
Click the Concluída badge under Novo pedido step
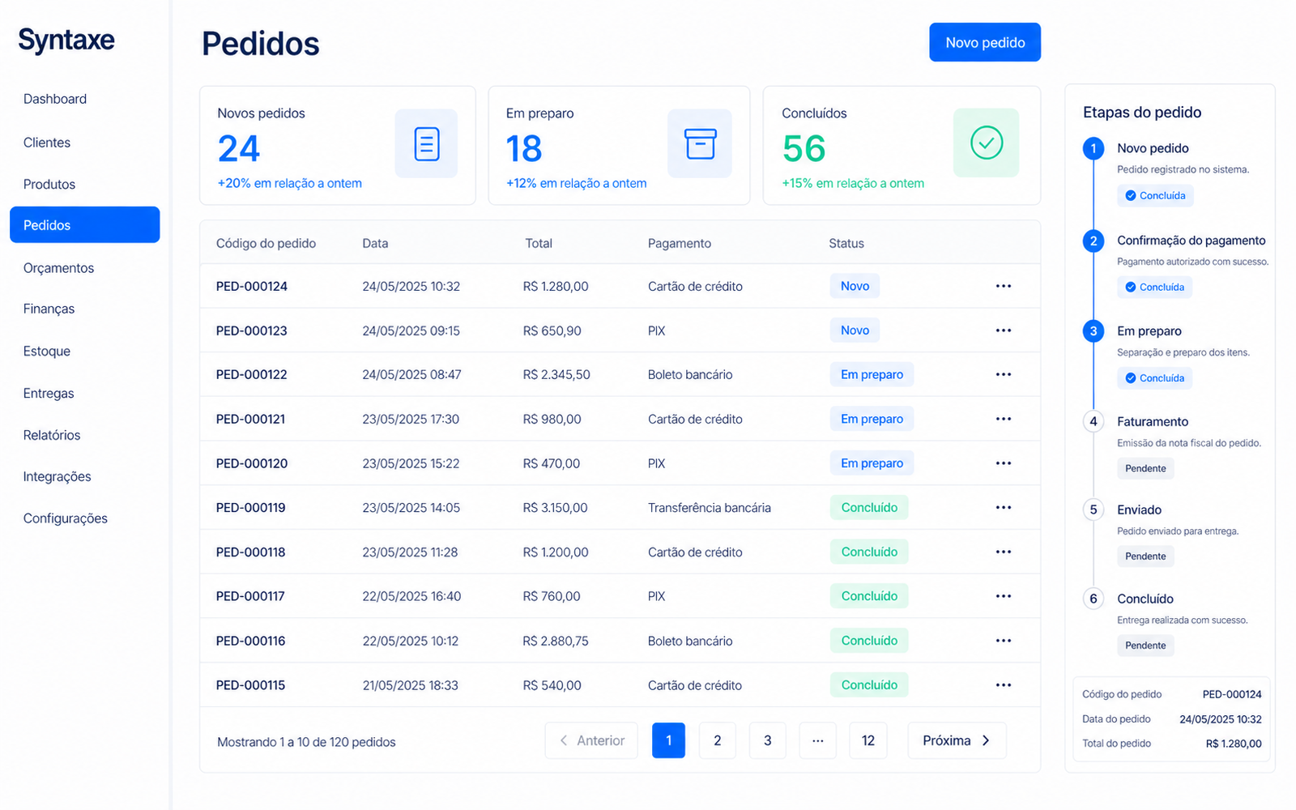point(1155,195)
